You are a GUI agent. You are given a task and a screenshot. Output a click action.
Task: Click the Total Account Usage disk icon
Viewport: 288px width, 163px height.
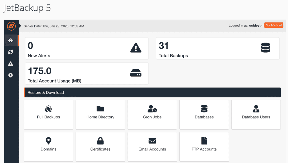coord(136,73)
